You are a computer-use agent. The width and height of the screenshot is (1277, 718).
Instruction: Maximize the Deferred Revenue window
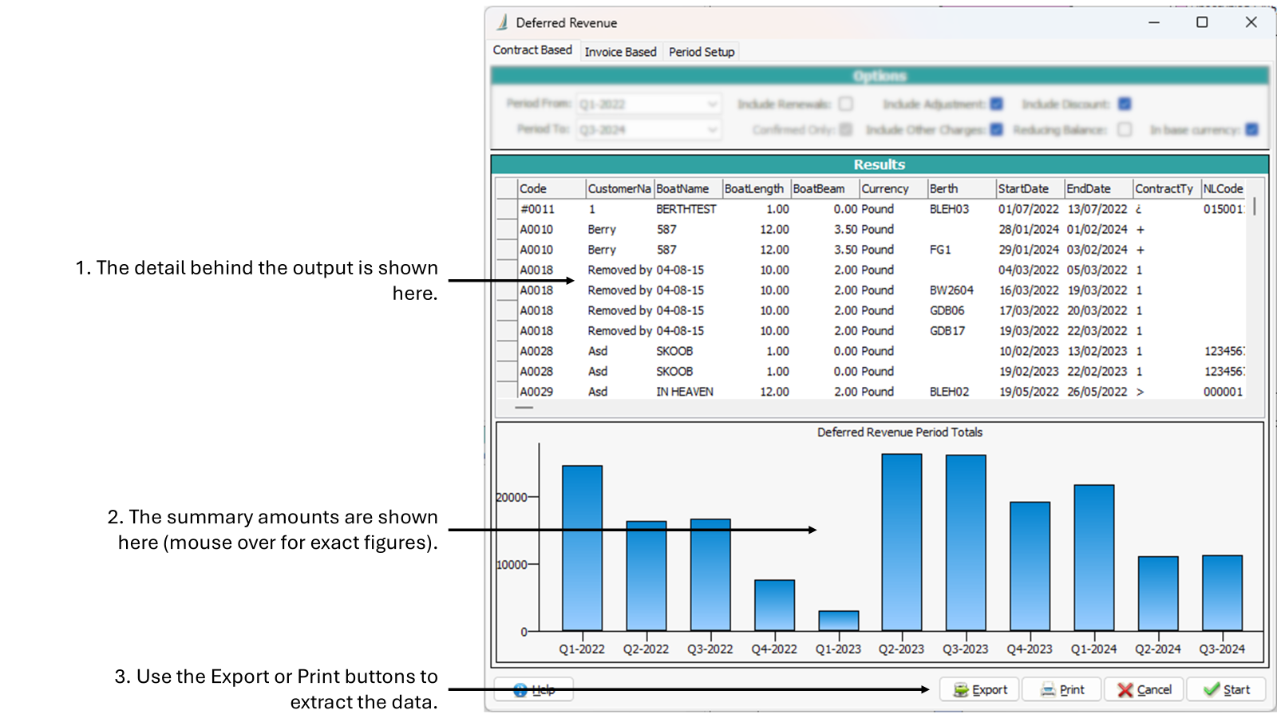(x=1202, y=22)
